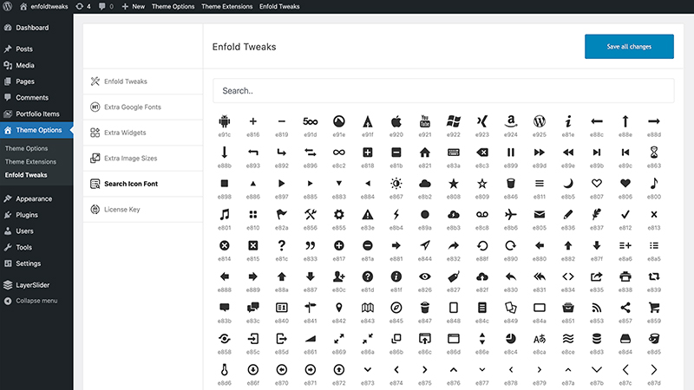
Task: Visit the enfoldtweaks site link
Action: point(44,7)
